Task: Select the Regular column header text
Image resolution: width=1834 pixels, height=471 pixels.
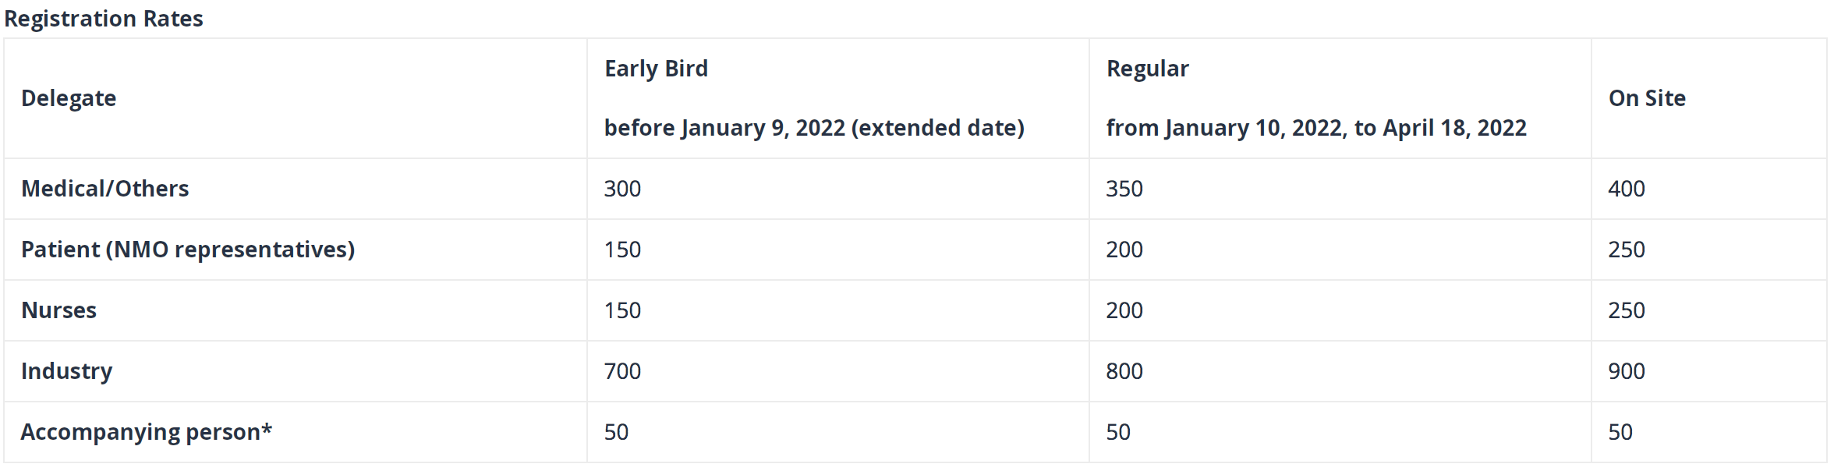Action: (x=1147, y=69)
